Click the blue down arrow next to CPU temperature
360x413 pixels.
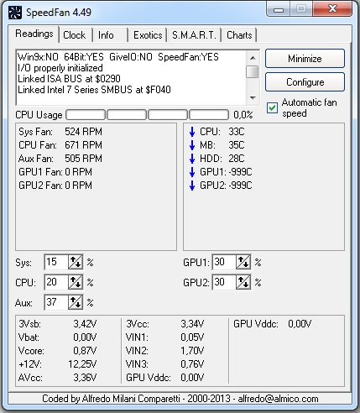point(192,132)
